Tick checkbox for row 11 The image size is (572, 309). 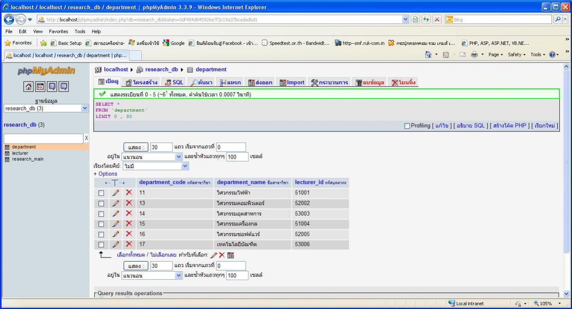click(x=101, y=193)
